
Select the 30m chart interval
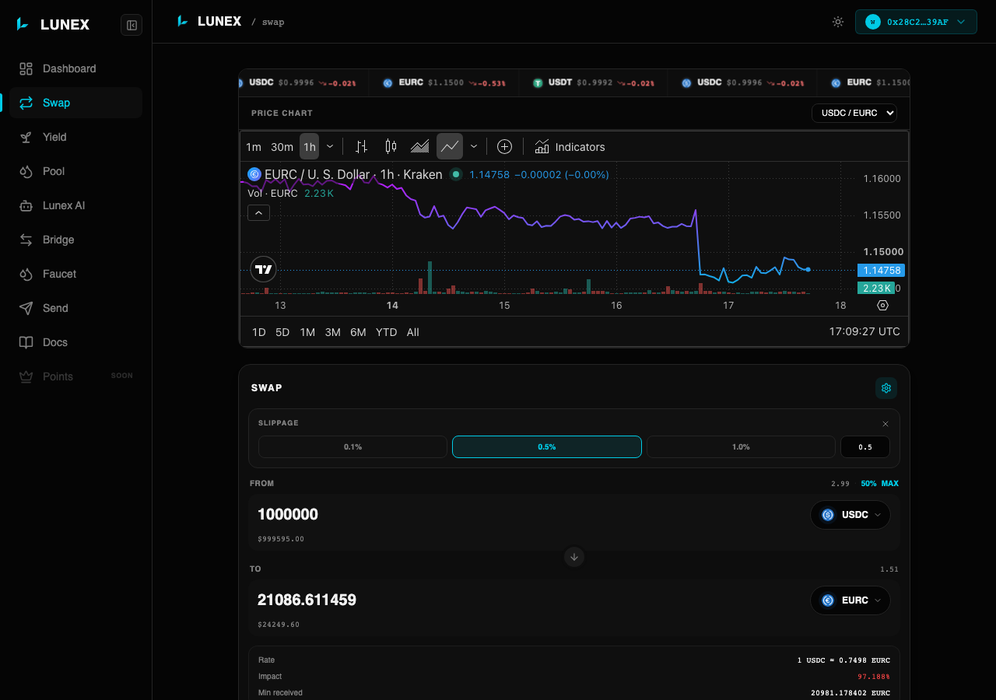pos(282,147)
